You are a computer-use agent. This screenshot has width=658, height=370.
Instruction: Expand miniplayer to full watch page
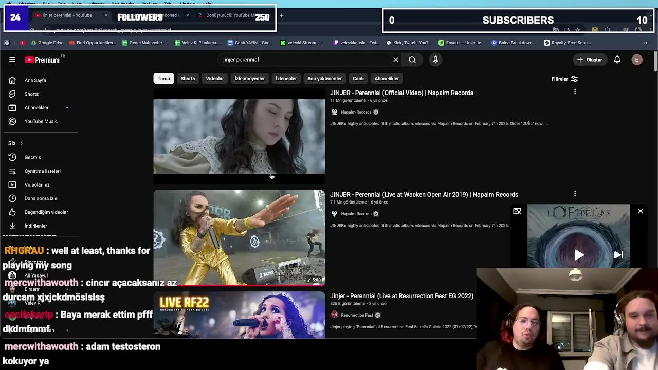click(x=517, y=211)
